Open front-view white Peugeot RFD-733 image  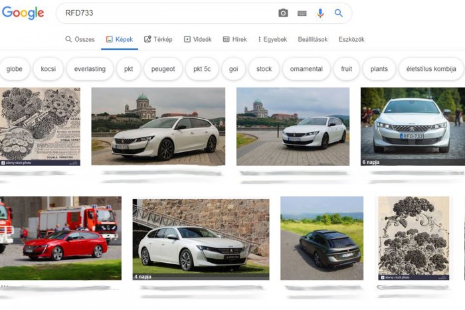(x=413, y=126)
